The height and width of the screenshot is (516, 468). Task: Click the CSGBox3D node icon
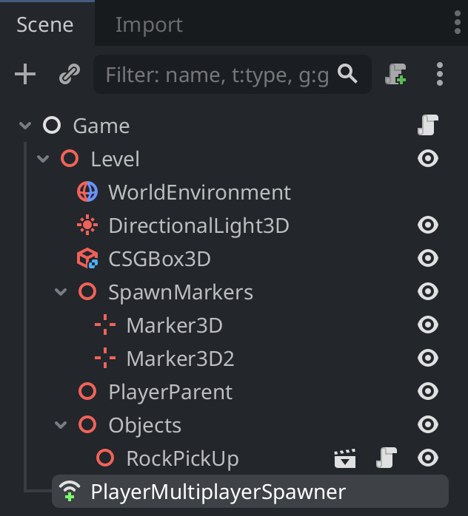click(x=87, y=258)
